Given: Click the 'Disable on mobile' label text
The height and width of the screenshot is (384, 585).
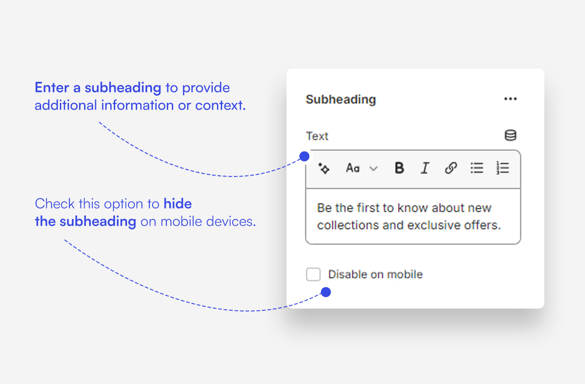Looking at the screenshot, I should click(375, 274).
